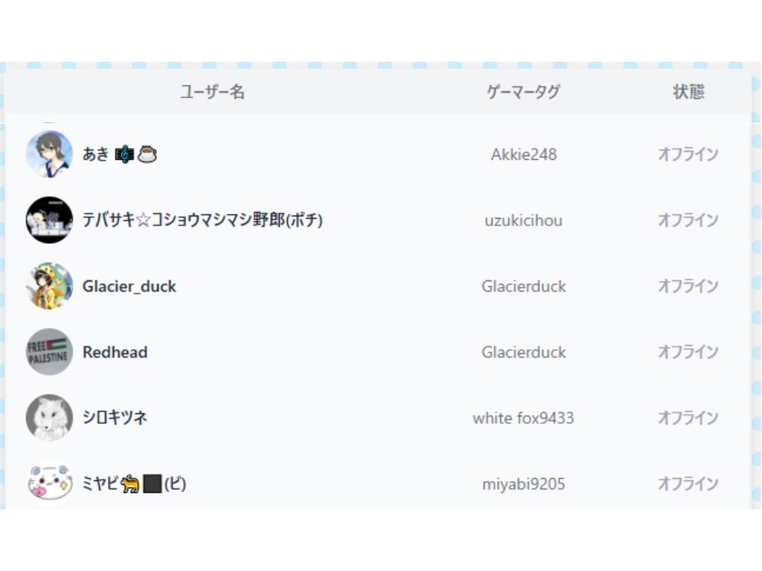Click the Akkie248 gamertag

click(x=523, y=155)
